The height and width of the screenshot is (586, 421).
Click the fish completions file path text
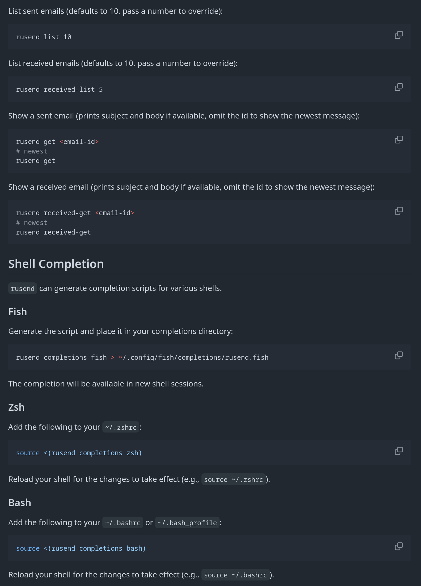click(194, 358)
